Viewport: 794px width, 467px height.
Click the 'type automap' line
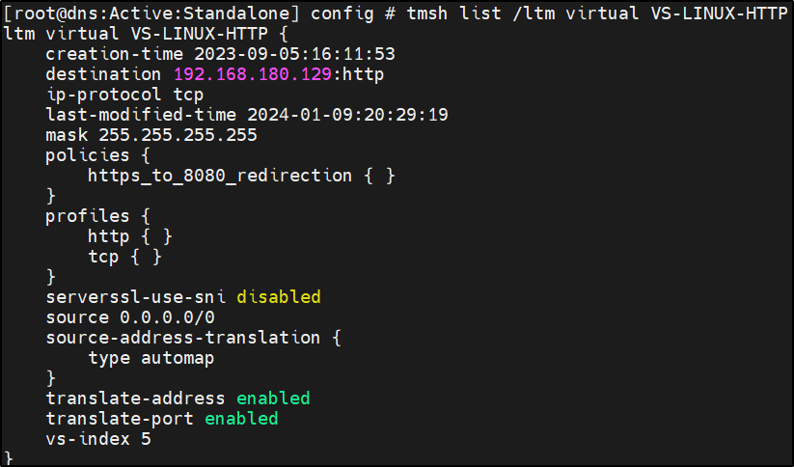(x=151, y=357)
